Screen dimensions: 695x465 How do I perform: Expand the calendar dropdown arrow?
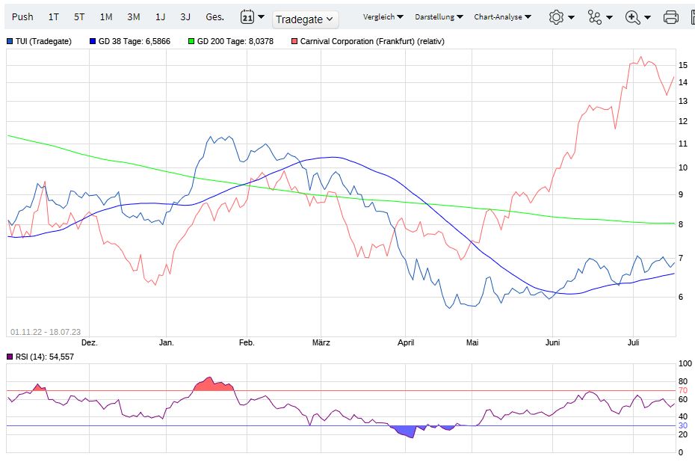click(261, 17)
